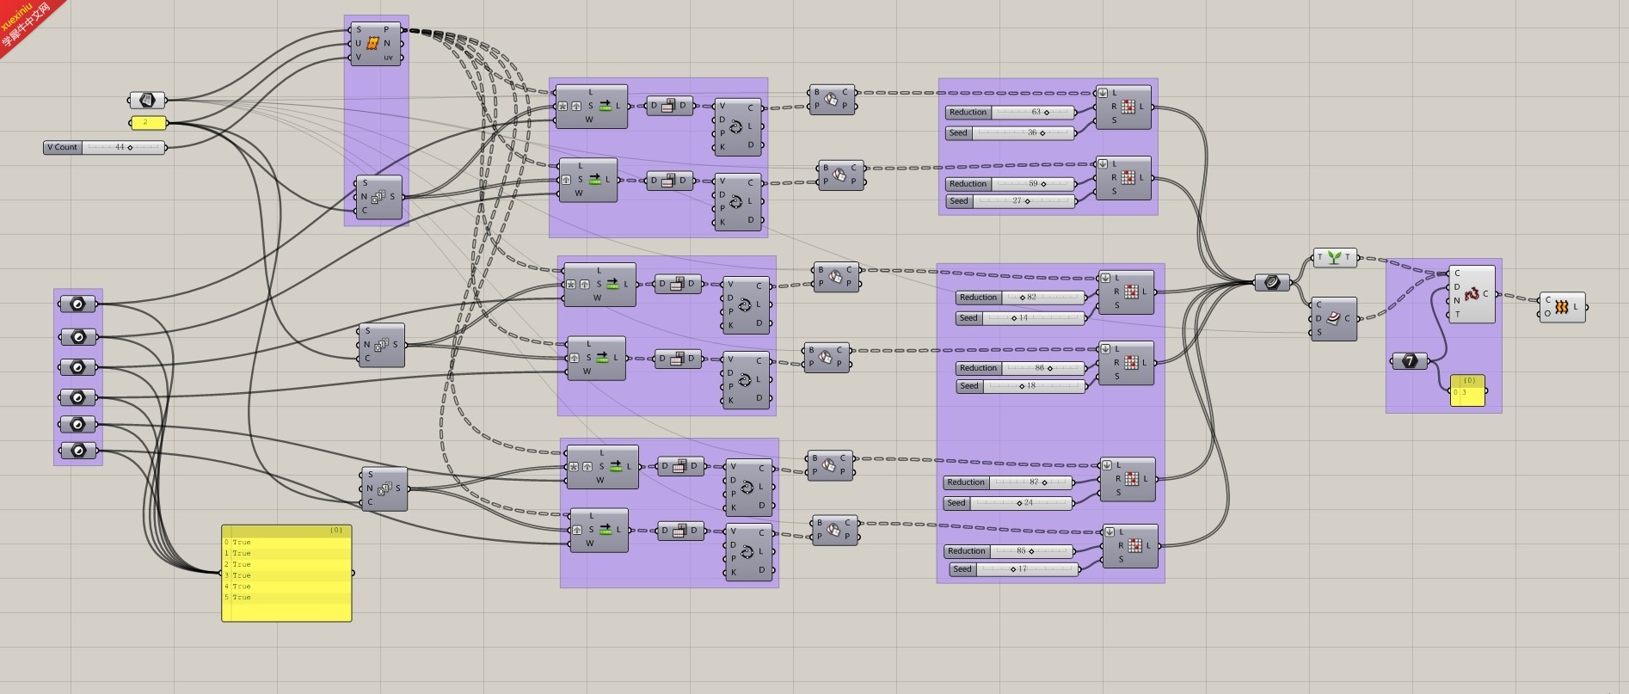Image resolution: width=1629 pixels, height=694 pixels.
Task: Select the topmost B P brep component
Action: click(831, 100)
